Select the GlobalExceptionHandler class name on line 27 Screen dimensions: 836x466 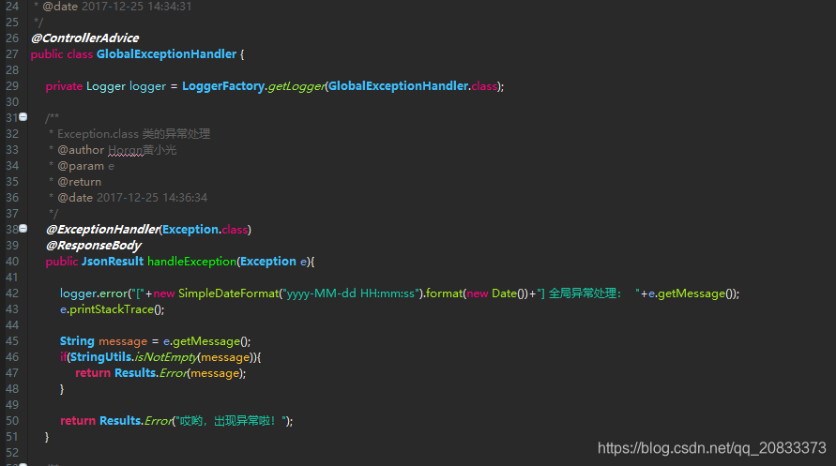(166, 53)
